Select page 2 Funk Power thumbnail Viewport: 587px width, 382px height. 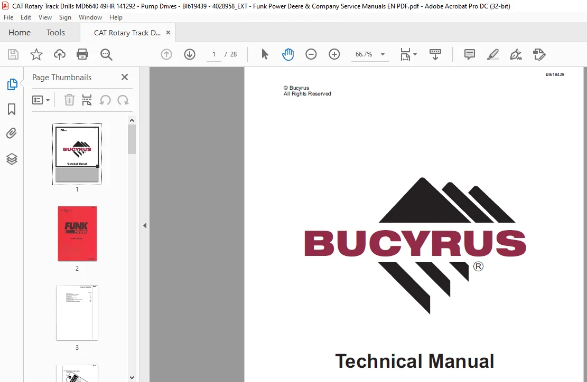pos(77,233)
